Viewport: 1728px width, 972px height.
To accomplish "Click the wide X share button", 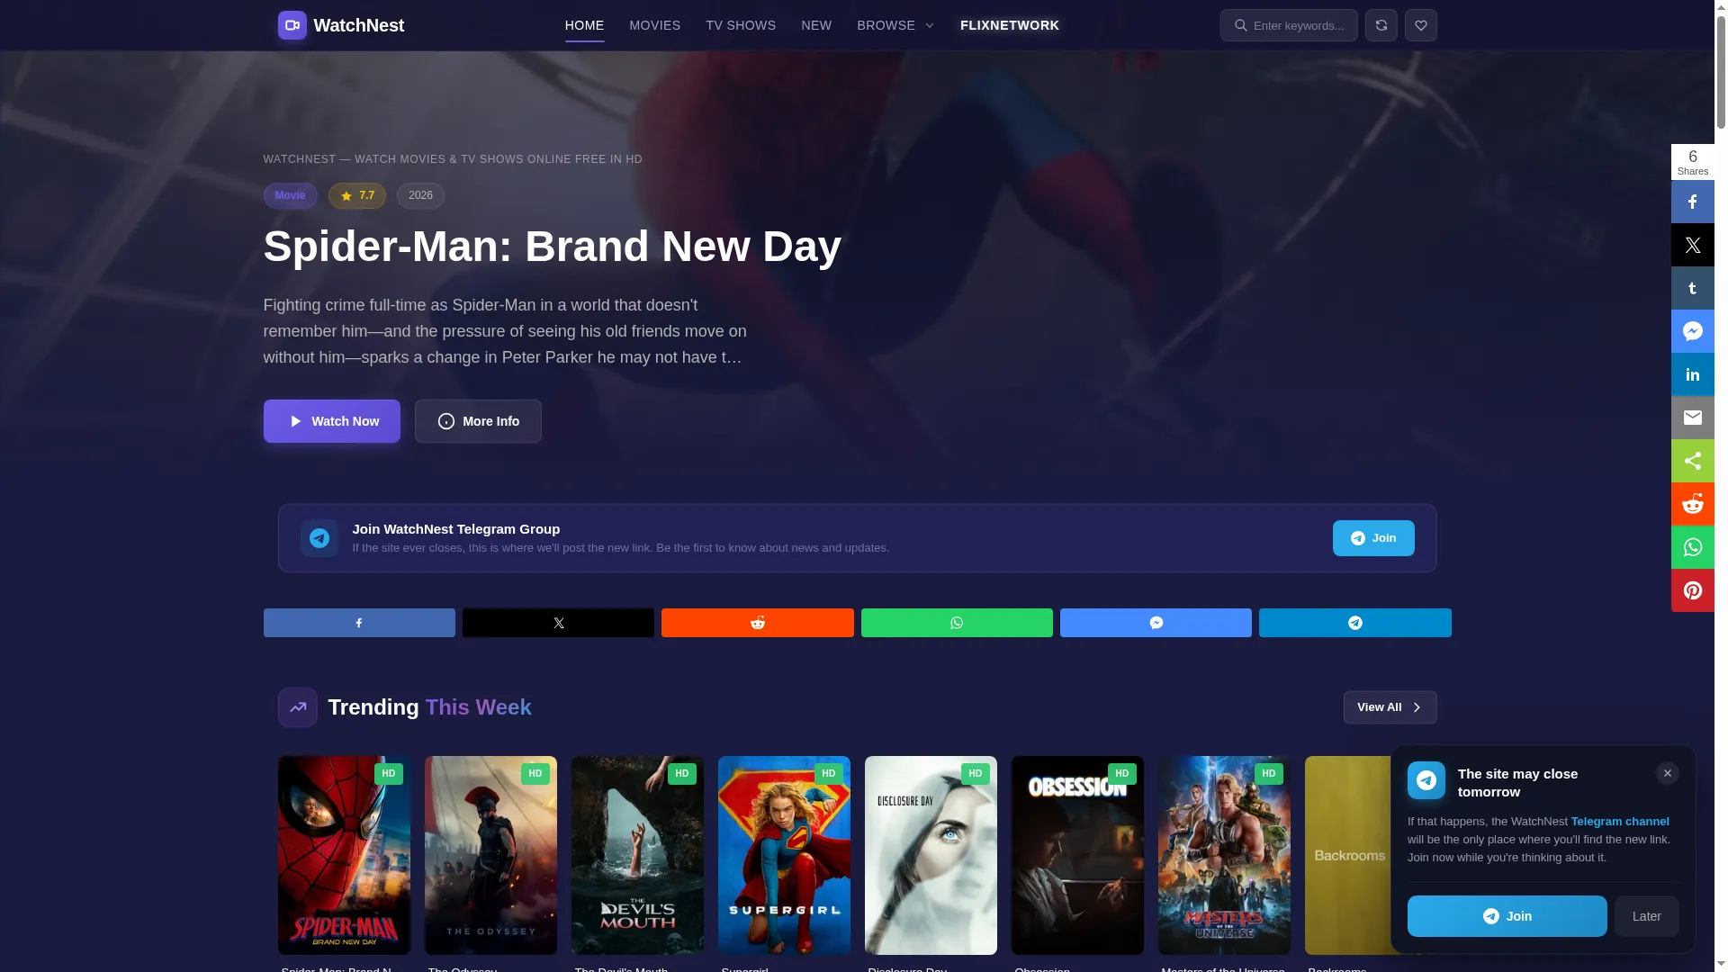I will (558, 623).
